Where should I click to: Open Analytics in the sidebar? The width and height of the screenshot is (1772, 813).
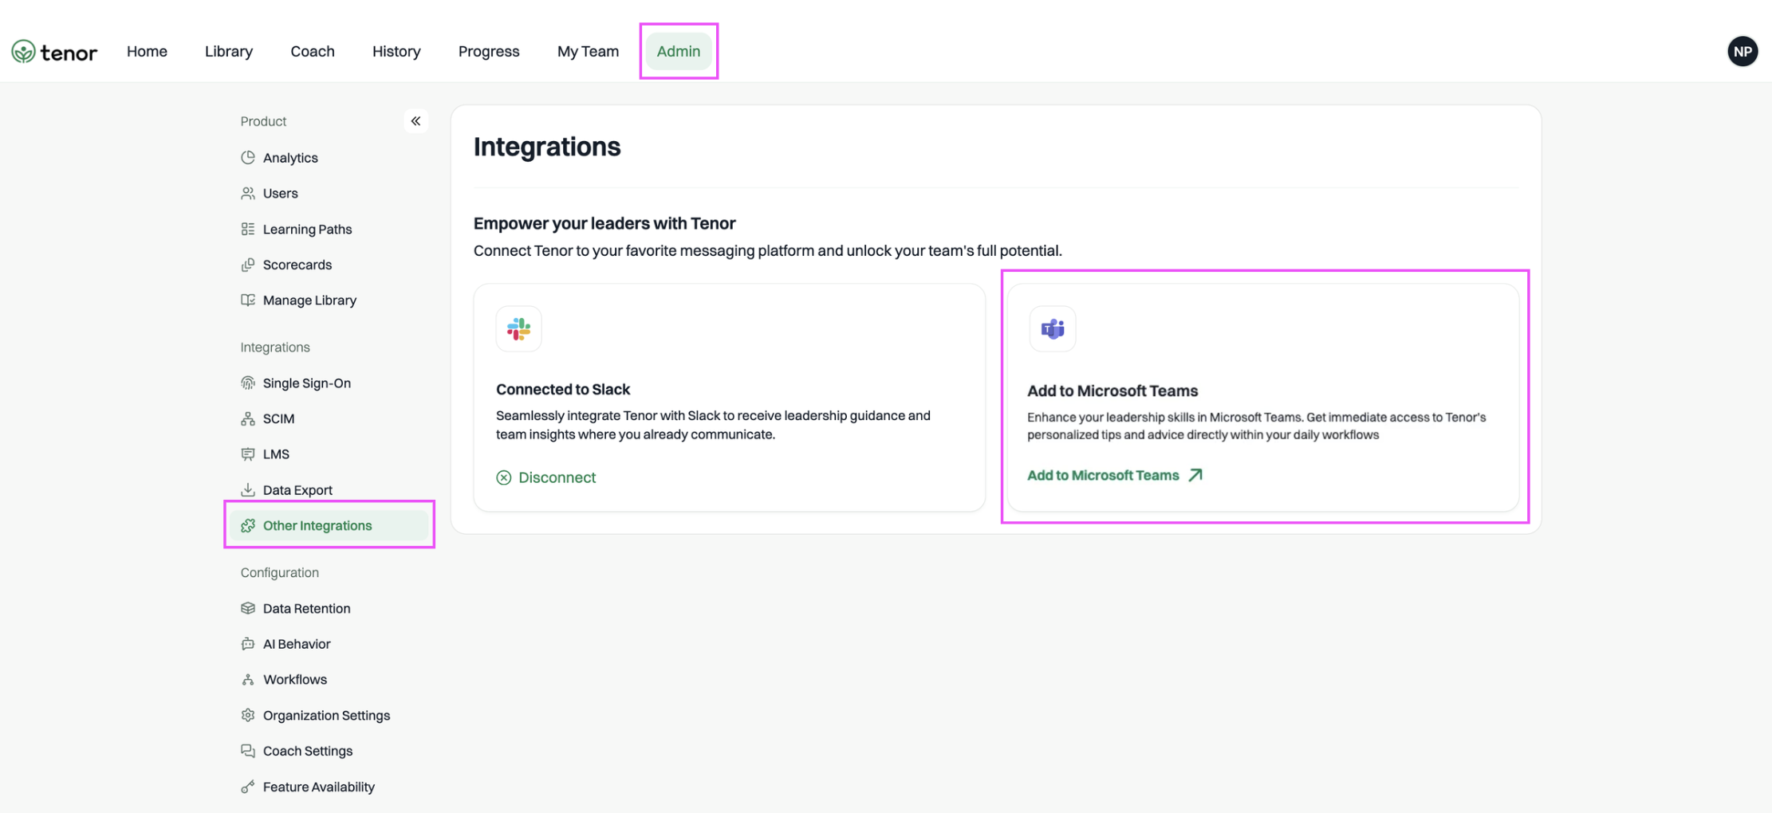329,158
